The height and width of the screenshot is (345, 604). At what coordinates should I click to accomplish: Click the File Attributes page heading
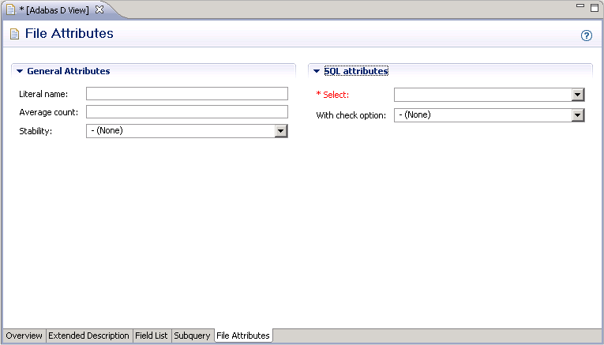click(x=69, y=33)
